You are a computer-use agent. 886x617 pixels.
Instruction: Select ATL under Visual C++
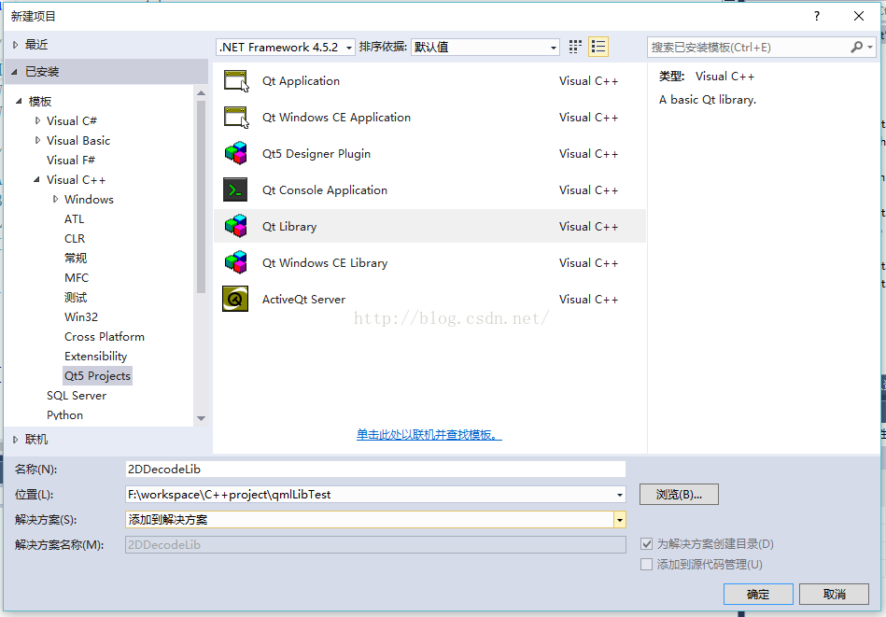74,218
